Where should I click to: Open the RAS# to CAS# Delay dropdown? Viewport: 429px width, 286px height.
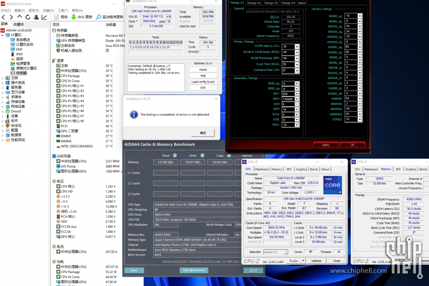click(x=297, y=52)
